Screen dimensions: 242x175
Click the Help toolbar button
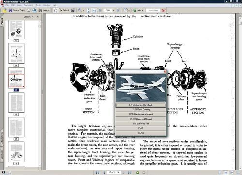click(137, 10)
